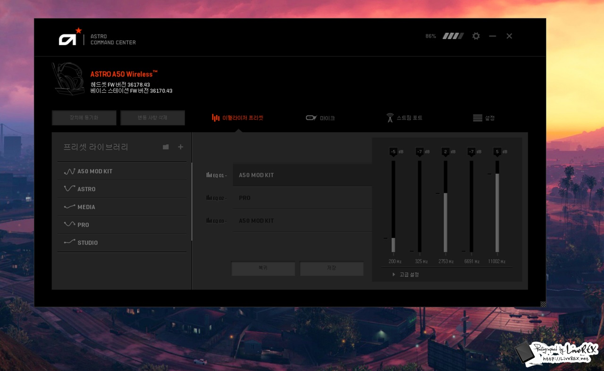This screenshot has width=604, height=371.
Task: Select STUDIO library preset
Action: pos(122,243)
